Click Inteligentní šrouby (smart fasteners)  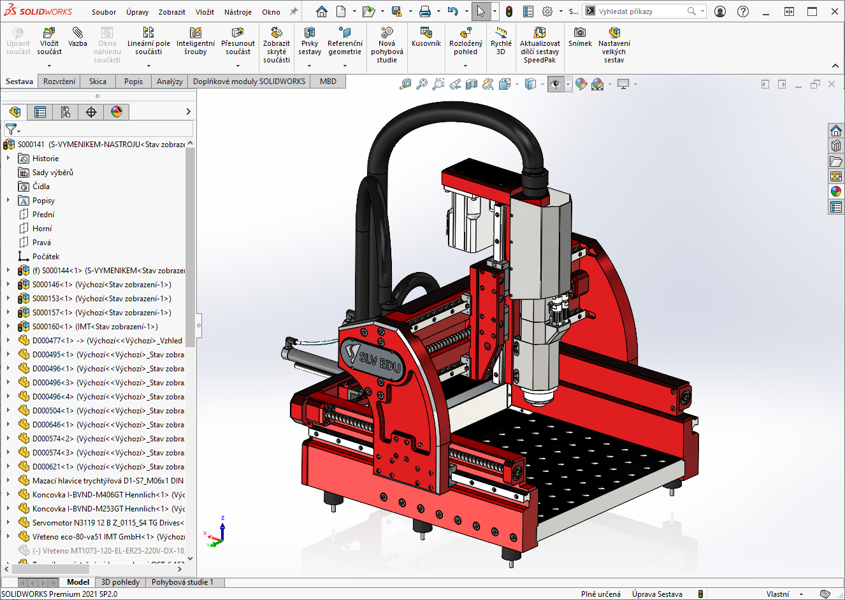coord(196,41)
